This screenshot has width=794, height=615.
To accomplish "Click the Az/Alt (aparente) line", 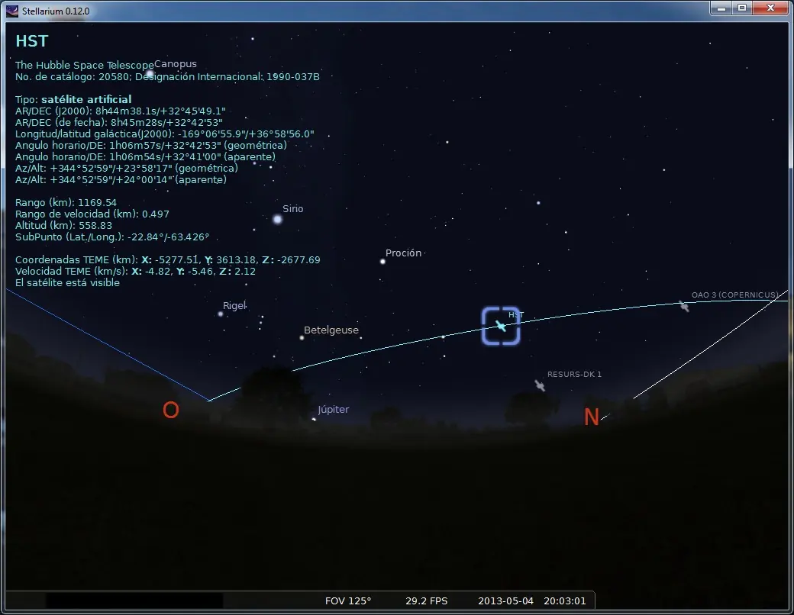I will pyautogui.click(x=121, y=179).
